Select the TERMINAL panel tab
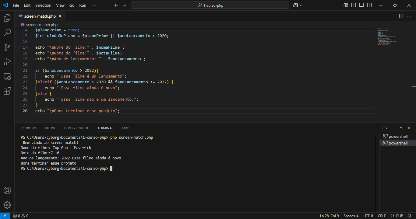Image resolution: width=416 pixels, height=219 pixels. tap(105, 128)
